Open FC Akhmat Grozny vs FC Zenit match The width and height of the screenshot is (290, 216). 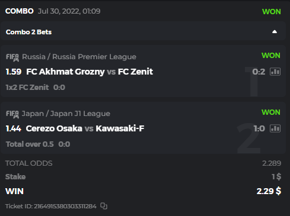90,72
